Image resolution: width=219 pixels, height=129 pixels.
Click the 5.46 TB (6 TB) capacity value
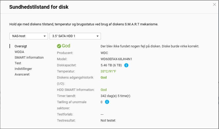111,65
